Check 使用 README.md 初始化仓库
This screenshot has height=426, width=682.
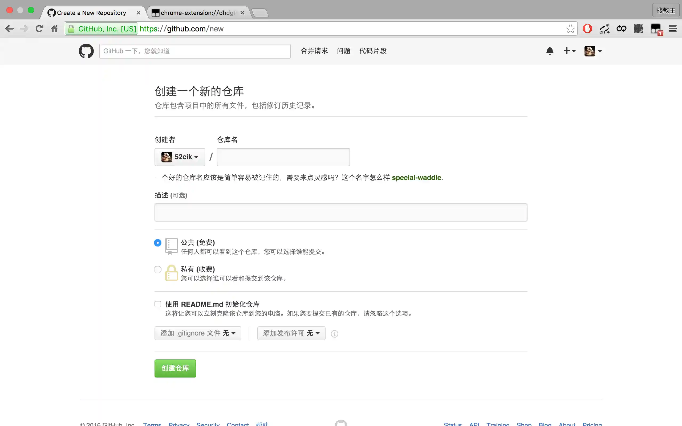coord(157,304)
